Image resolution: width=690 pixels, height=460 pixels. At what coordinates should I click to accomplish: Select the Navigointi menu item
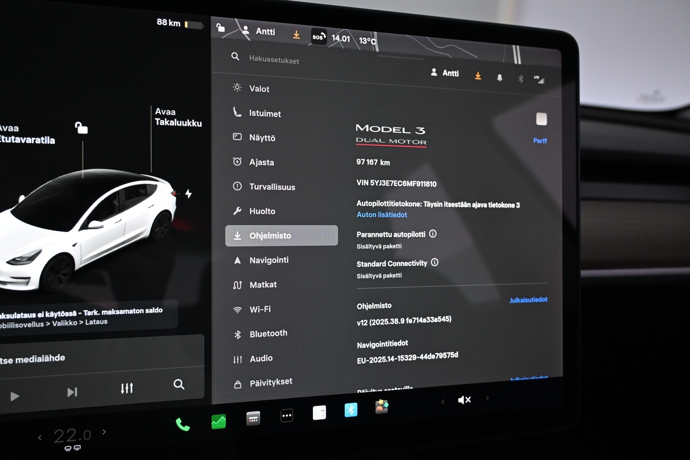pos(269,260)
